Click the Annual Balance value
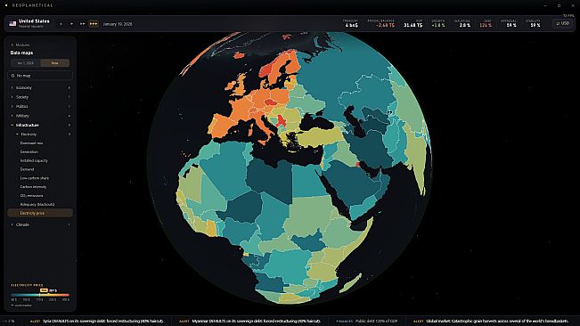This screenshot has height=326, width=580. 385,25
